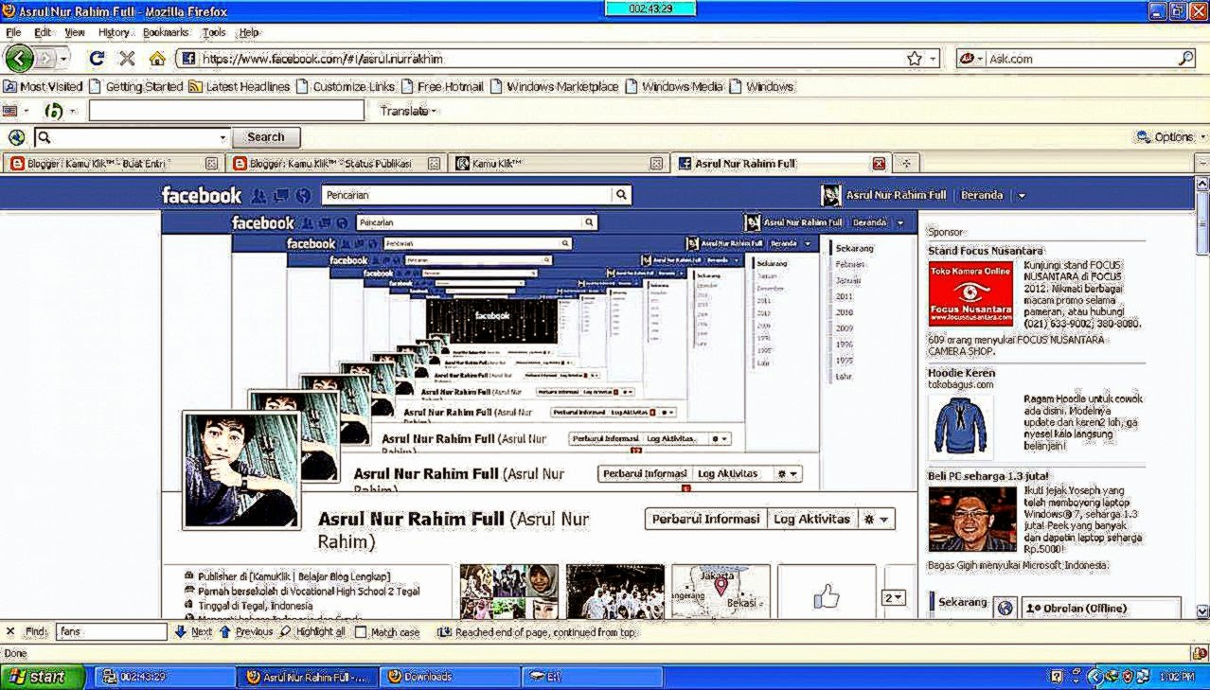The width and height of the screenshot is (1210, 690).
Task: Click the Hoodie Keren ad title
Action: pyautogui.click(x=961, y=373)
